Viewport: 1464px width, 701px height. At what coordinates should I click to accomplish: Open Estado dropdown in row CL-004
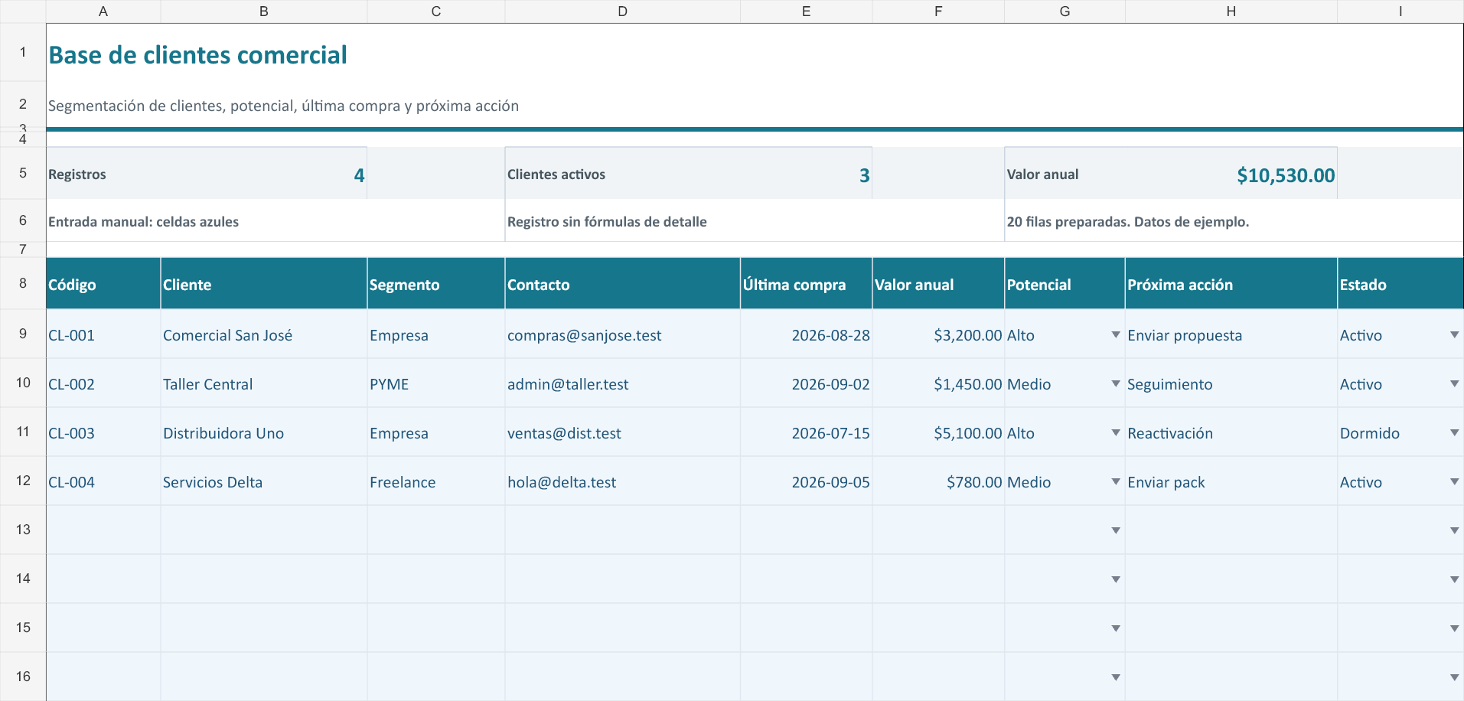point(1454,481)
